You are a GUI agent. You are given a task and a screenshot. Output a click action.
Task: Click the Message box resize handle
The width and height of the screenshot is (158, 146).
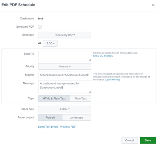click(90, 92)
